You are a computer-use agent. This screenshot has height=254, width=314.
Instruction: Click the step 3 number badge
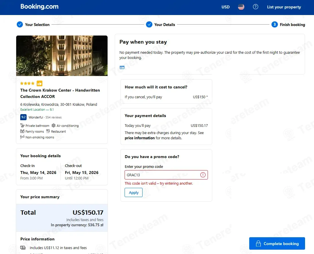tap(275, 25)
